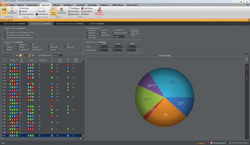Sort by River Line column header
This screenshot has height=145, width=250.
pos(76,60)
